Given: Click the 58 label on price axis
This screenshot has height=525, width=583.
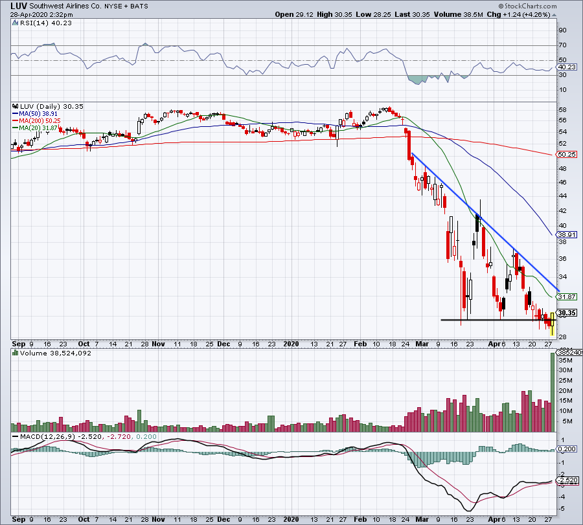Looking at the screenshot, I should [562, 110].
